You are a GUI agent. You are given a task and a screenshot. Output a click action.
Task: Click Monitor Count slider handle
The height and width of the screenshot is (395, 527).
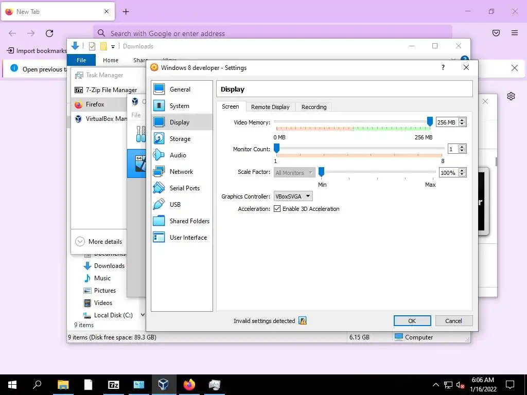[x=276, y=148]
